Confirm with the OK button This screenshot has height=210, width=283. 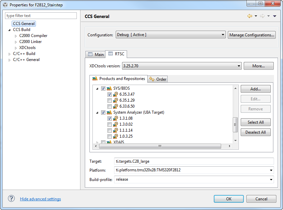pyautogui.click(x=229, y=199)
